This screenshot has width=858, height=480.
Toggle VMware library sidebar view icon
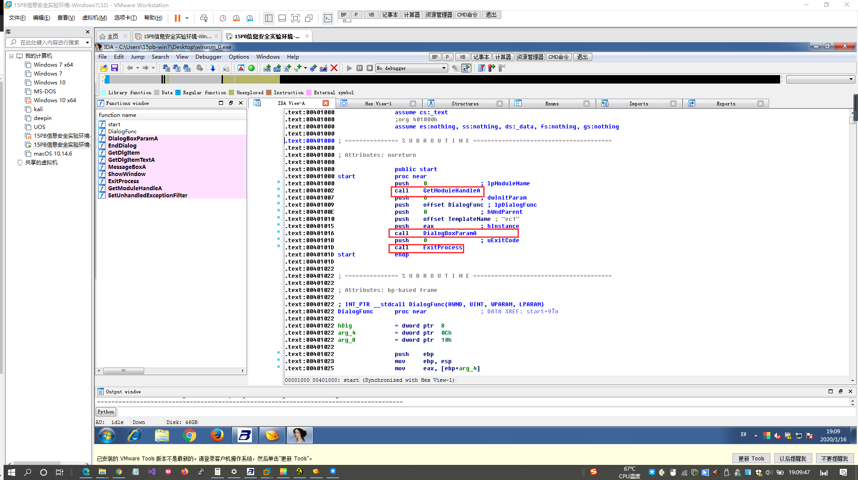(x=269, y=18)
